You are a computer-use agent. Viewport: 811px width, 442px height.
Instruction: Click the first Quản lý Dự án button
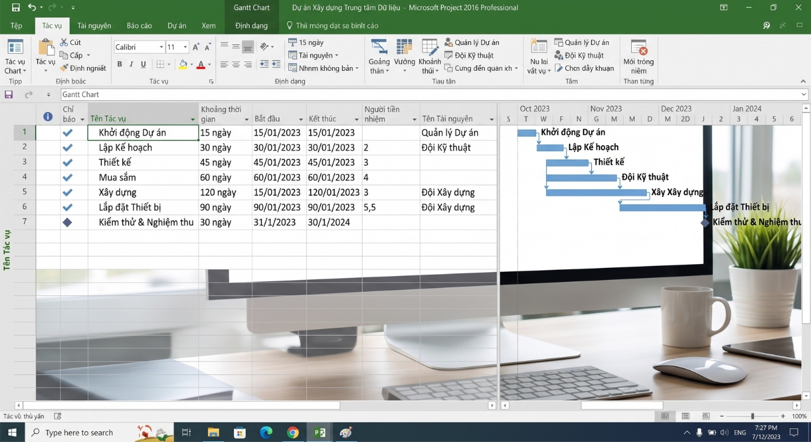[471, 42]
